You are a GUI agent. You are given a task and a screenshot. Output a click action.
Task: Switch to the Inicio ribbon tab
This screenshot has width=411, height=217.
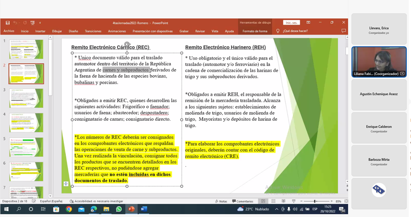[25, 31]
